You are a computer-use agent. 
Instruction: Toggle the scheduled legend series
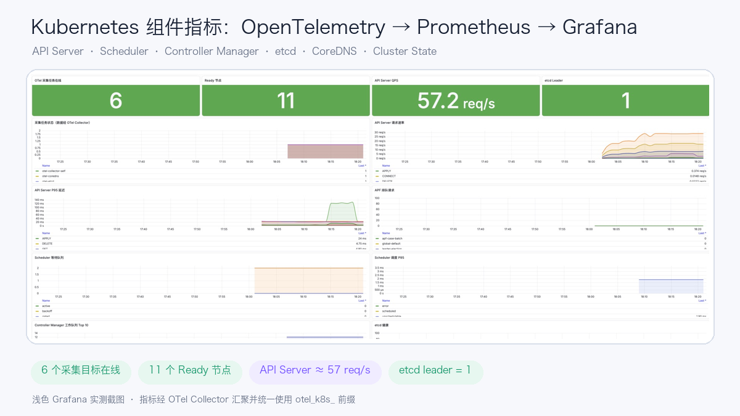[x=388, y=311]
